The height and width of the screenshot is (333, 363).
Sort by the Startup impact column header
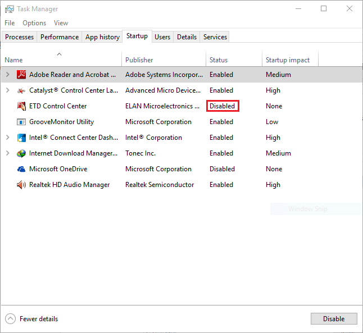(290, 59)
